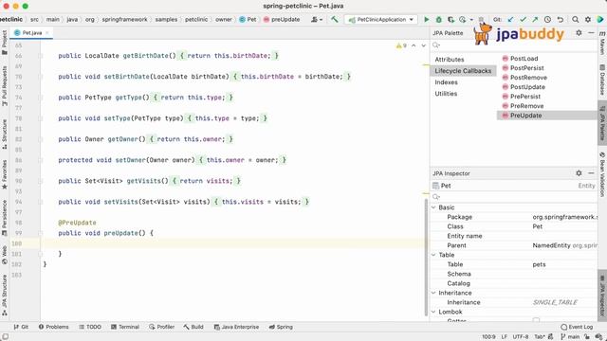The image size is (607, 341).
Task: Open the Persistence tool window
Action: (x=4, y=218)
